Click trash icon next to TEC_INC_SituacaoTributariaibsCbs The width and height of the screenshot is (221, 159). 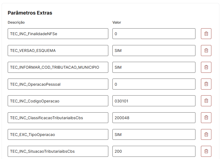(206, 151)
